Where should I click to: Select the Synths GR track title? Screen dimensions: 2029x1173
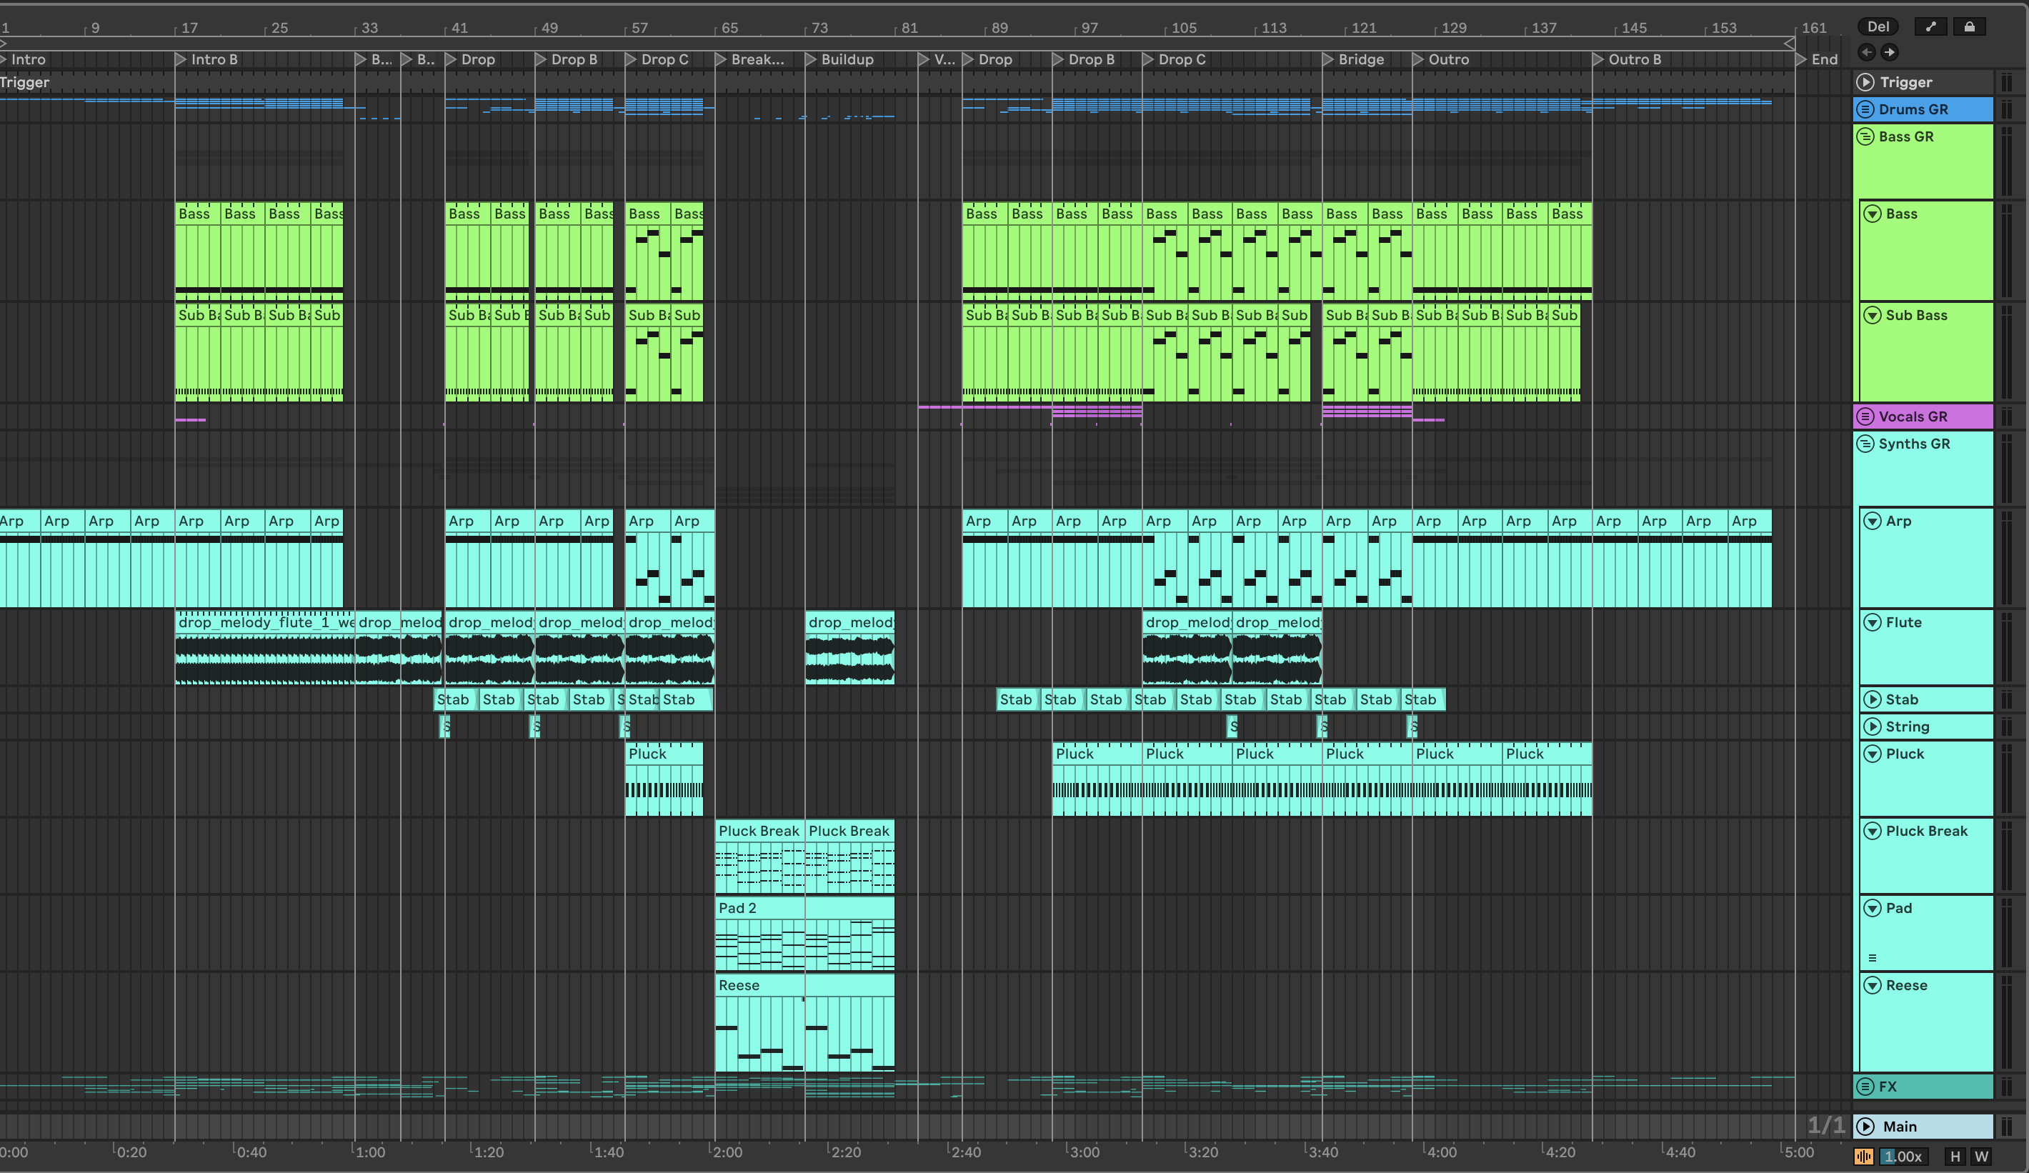[1914, 444]
